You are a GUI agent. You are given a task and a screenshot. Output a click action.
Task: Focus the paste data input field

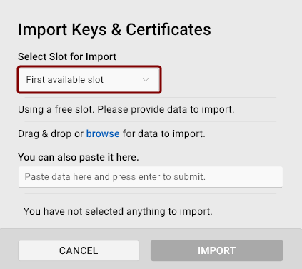pos(151,177)
